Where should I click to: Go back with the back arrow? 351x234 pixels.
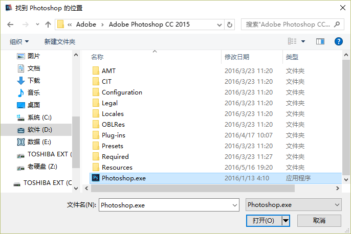coord(10,25)
